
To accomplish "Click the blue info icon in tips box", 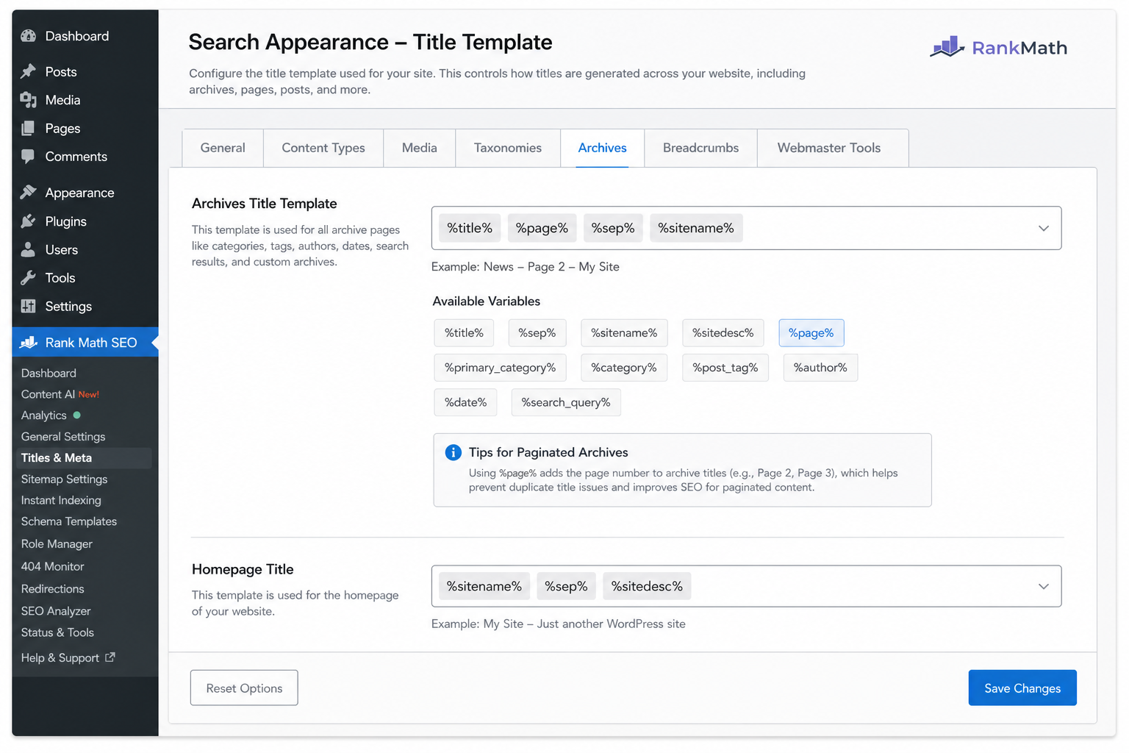I will pyautogui.click(x=454, y=452).
